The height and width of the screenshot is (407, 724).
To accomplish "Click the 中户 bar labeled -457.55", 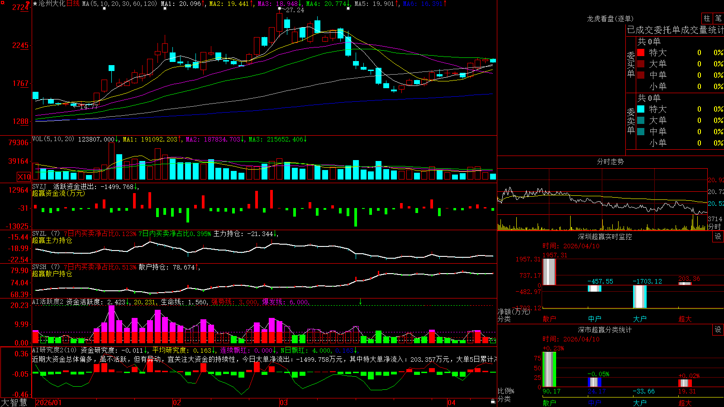I will click(595, 289).
